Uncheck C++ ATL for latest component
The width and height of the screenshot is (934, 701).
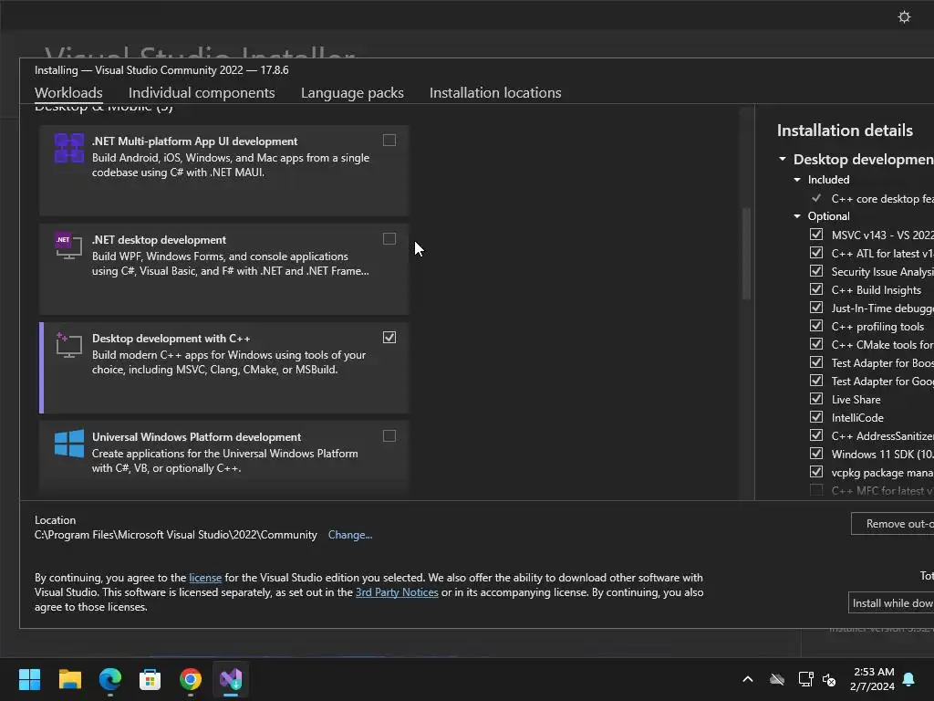pyautogui.click(x=816, y=253)
